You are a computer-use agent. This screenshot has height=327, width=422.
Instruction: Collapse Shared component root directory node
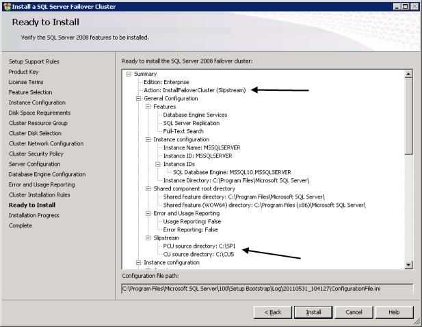pyautogui.click(x=148, y=189)
